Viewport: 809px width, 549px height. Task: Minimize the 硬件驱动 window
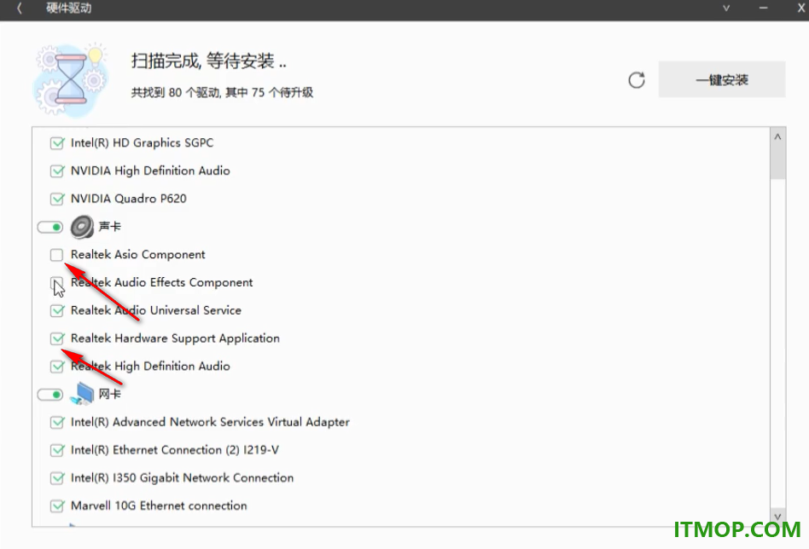coord(764,9)
